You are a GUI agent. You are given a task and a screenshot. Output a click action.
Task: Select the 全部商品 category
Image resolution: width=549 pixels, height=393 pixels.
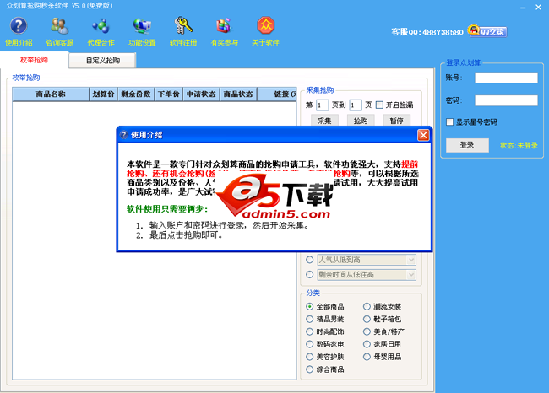tap(309, 306)
